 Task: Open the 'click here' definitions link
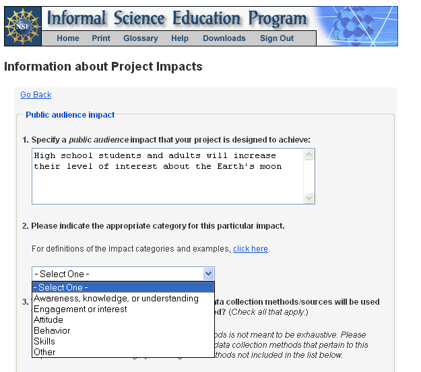[x=251, y=249]
